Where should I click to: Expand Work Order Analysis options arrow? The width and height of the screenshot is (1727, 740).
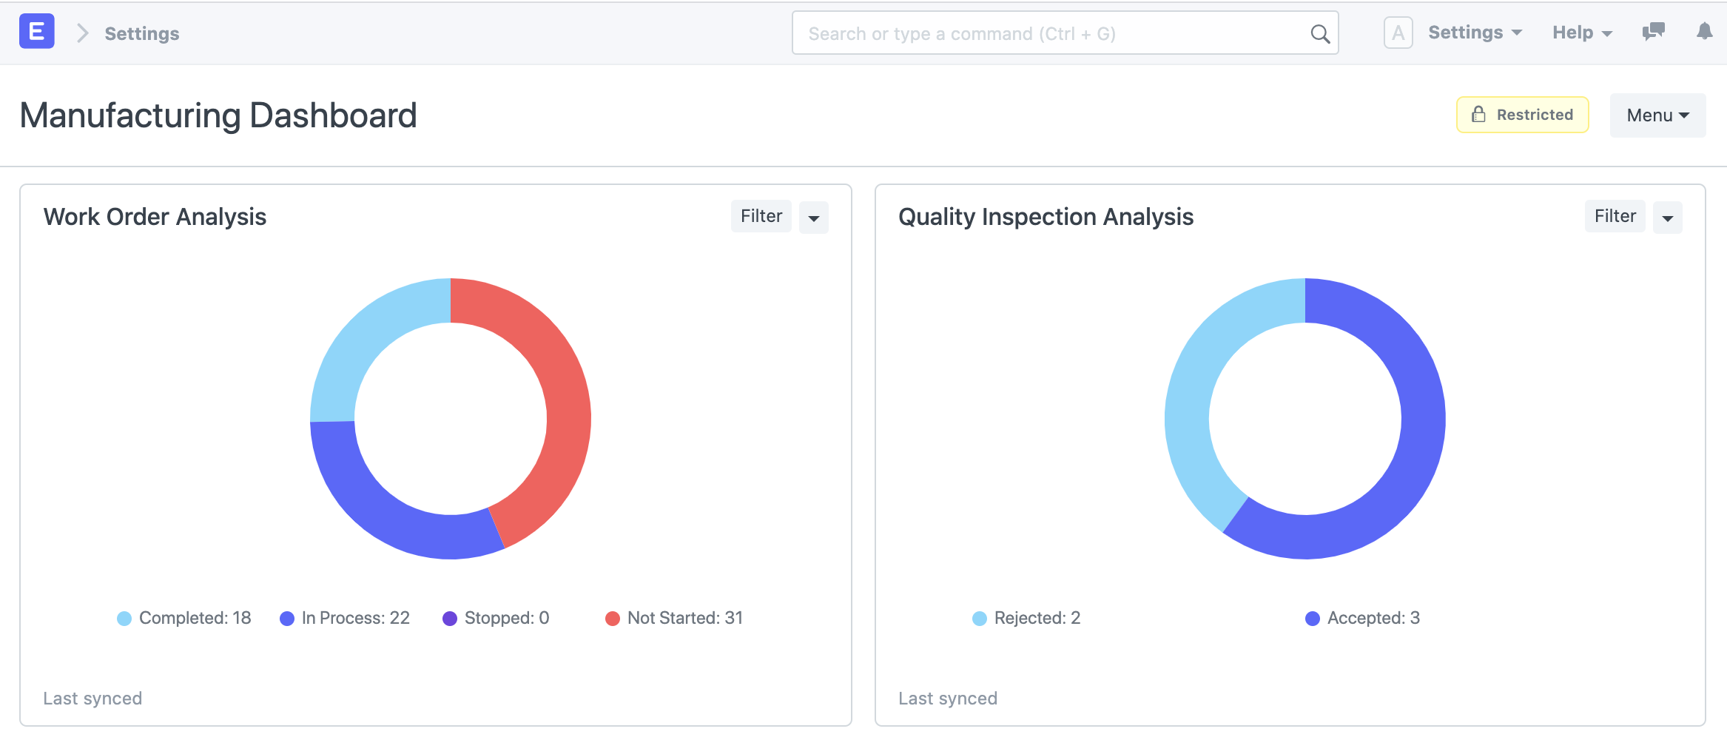[x=814, y=218]
